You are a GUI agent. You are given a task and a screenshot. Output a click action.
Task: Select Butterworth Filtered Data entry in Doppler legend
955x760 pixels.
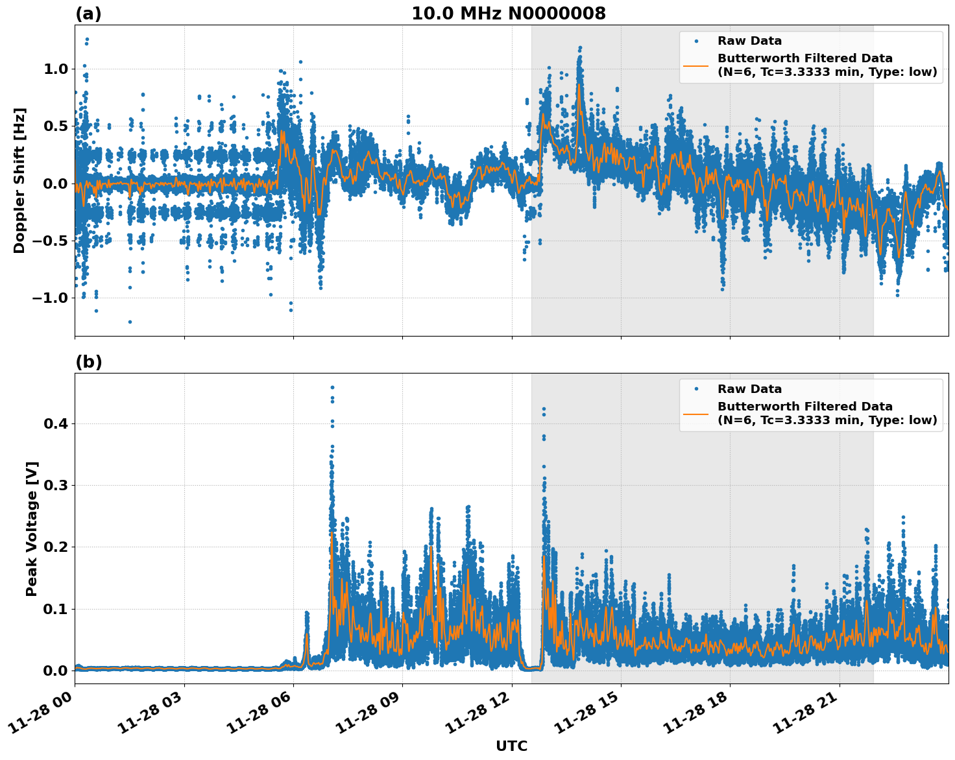827,65
